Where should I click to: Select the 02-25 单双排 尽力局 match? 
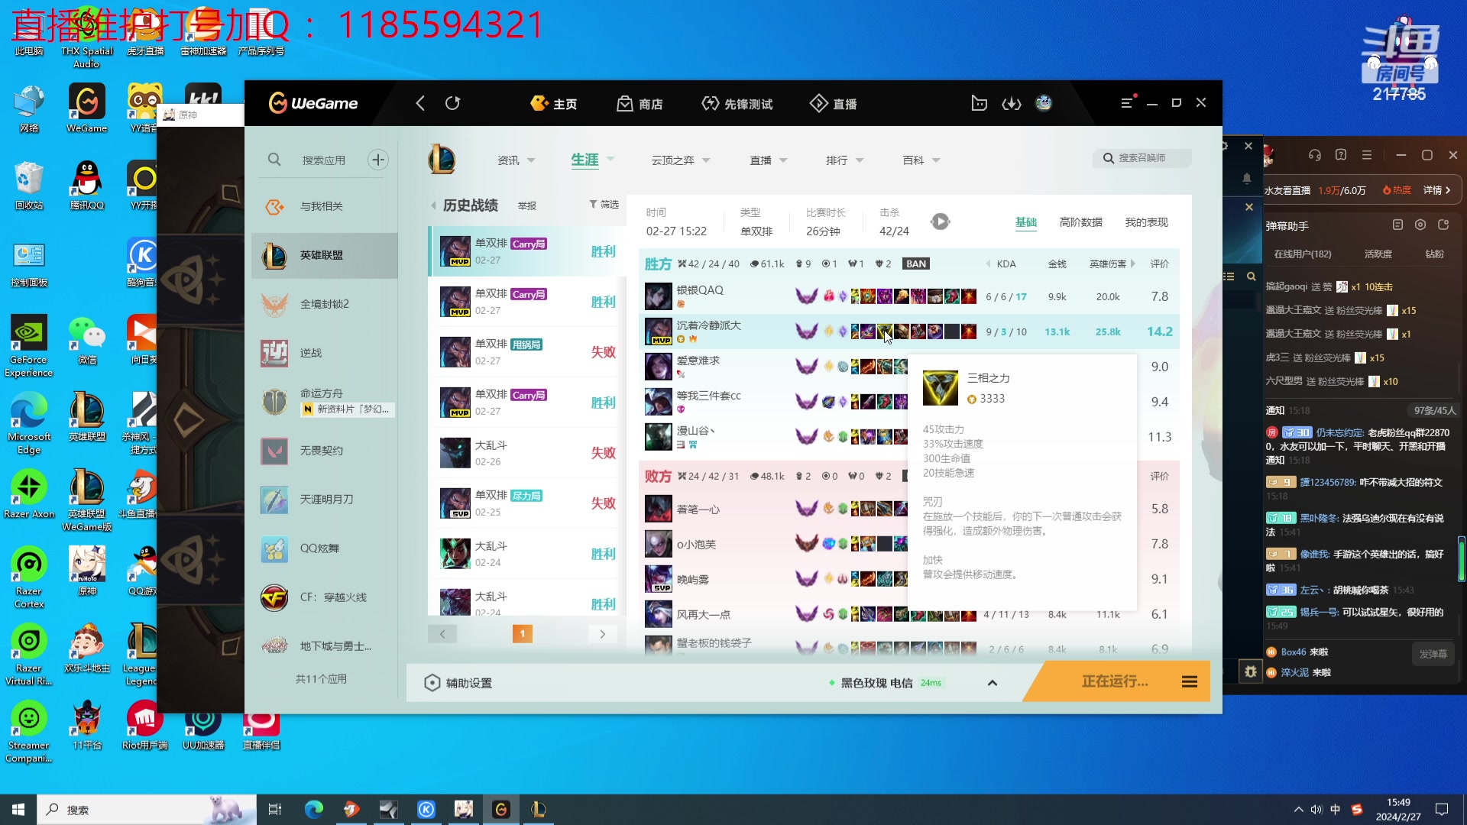(x=527, y=503)
